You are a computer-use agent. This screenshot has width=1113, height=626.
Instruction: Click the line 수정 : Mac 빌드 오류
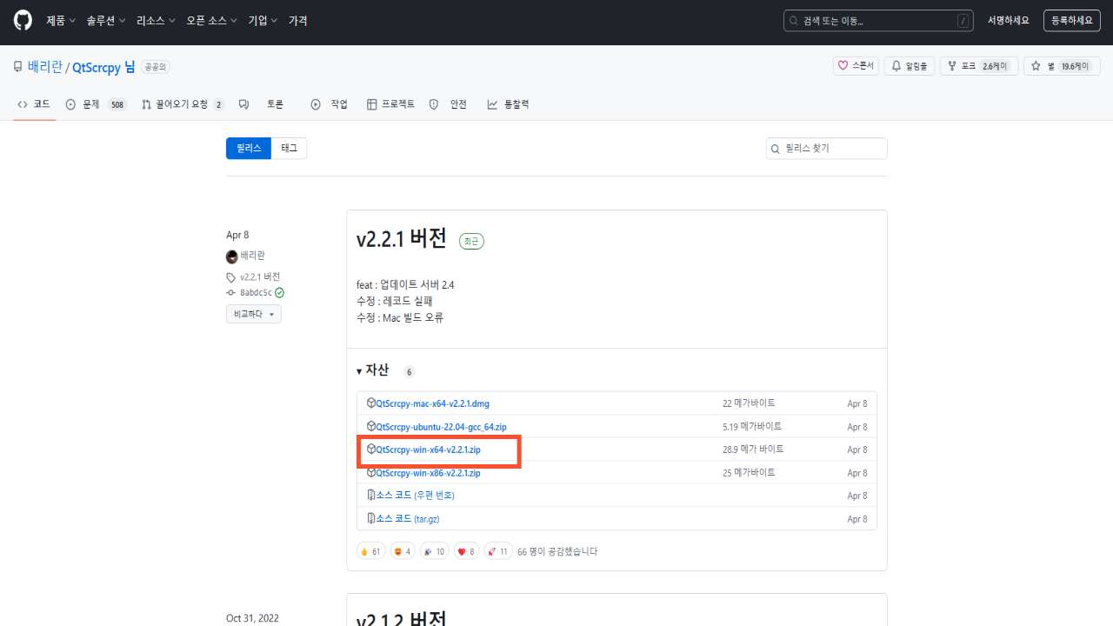400,317
